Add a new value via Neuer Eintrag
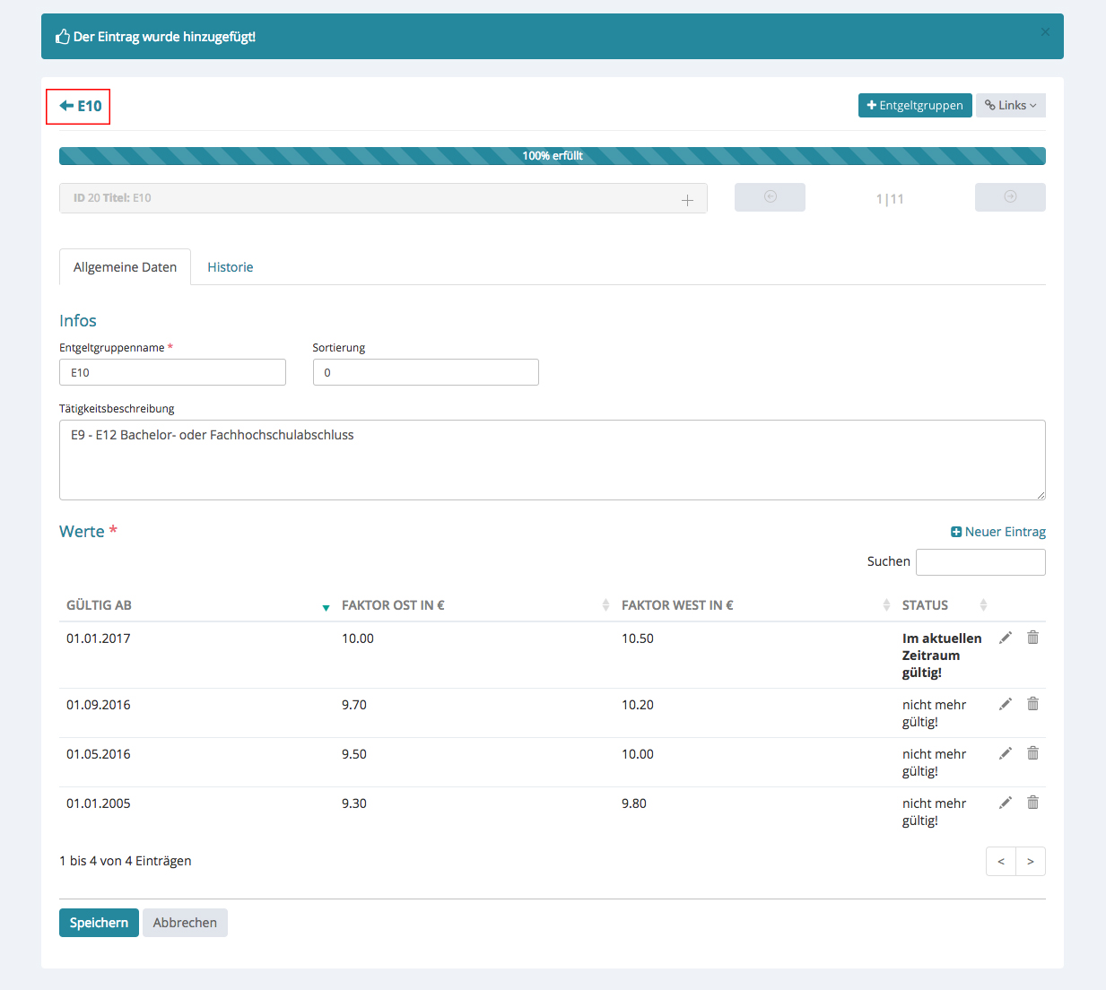Image resolution: width=1106 pixels, height=990 pixels. click(x=997, y=532)
